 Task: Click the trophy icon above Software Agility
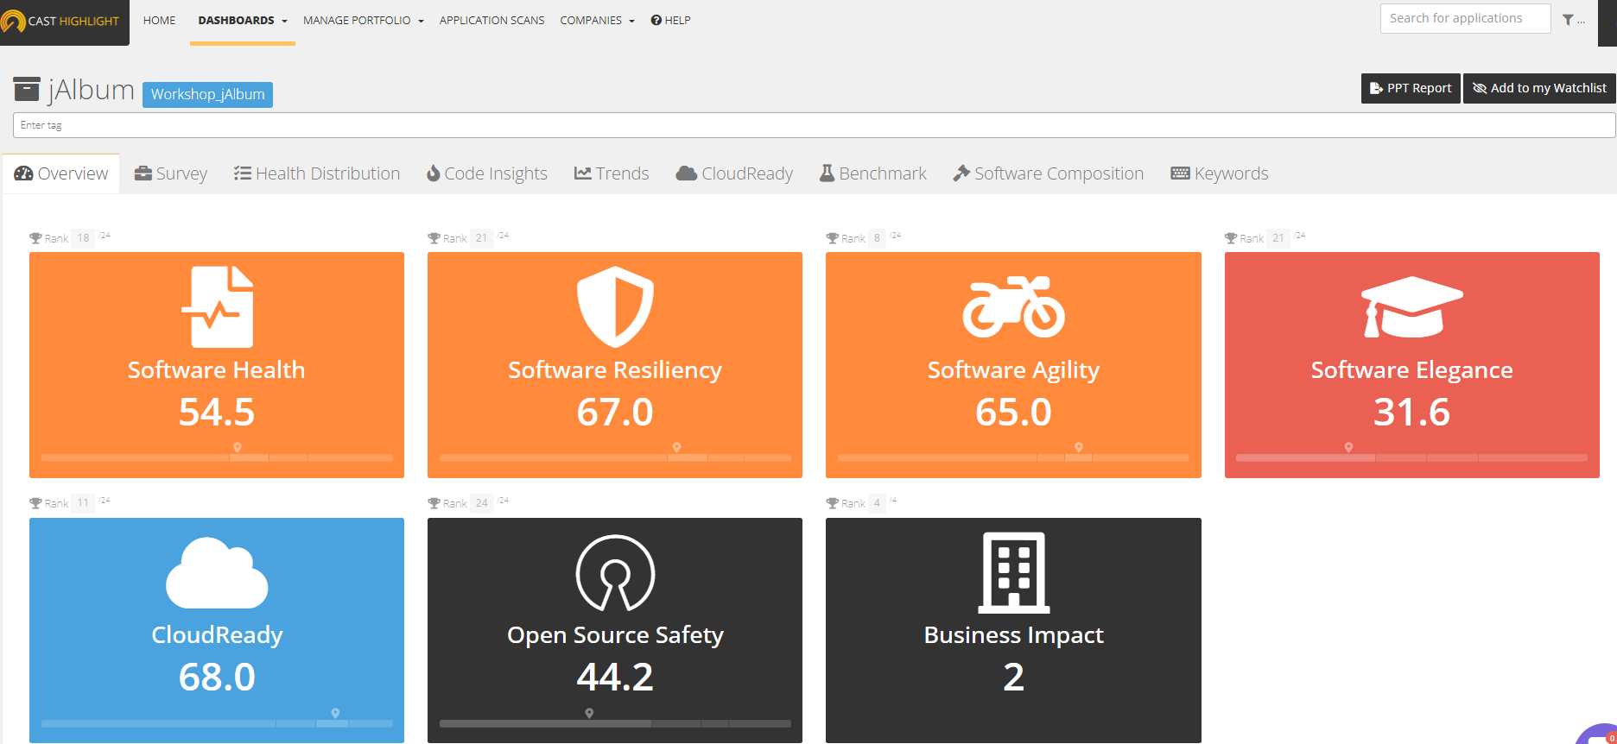tap(832, 238)
